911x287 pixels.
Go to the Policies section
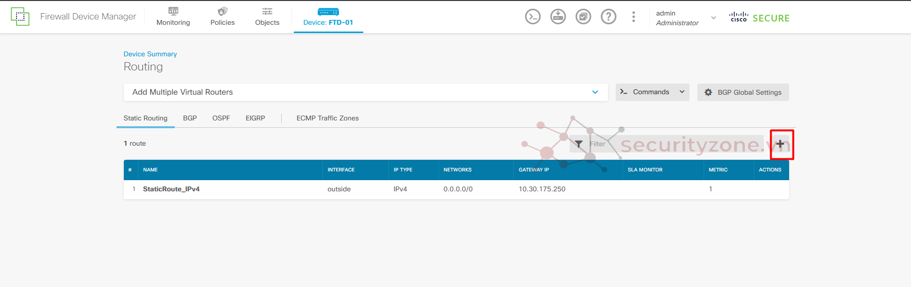pyautogui.click(x=222, y=17)
